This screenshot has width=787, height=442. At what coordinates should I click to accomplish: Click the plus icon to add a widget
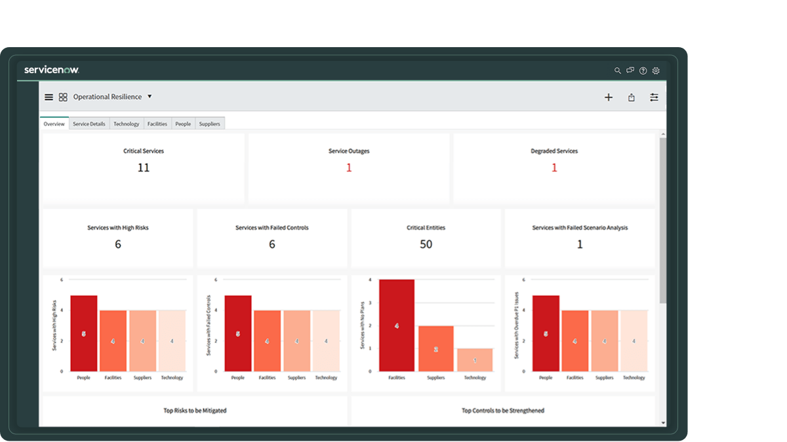pos(608,97)
